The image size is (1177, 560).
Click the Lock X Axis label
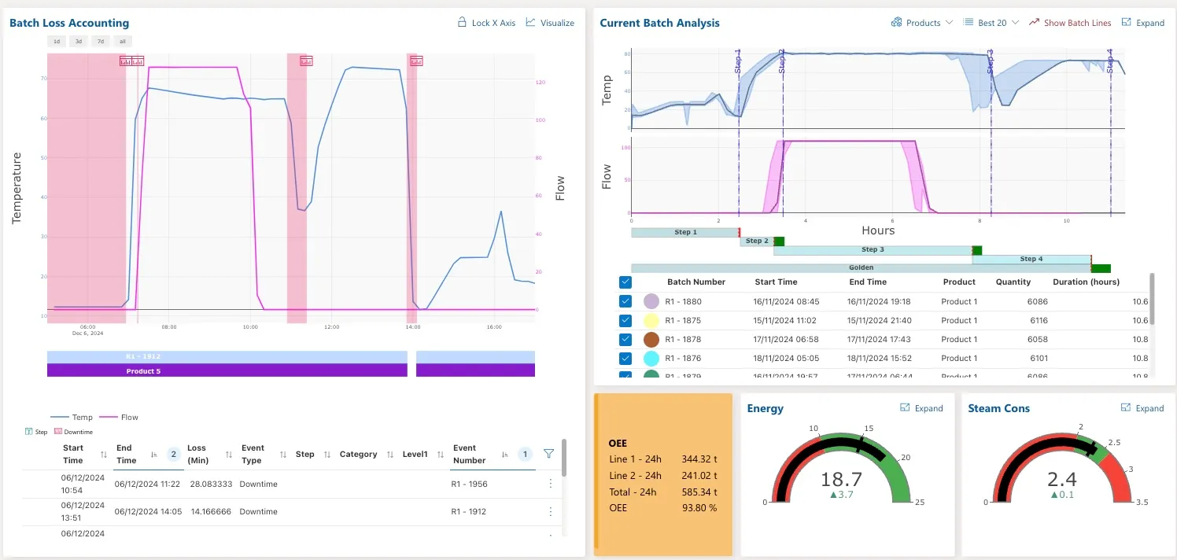[493, 23]
